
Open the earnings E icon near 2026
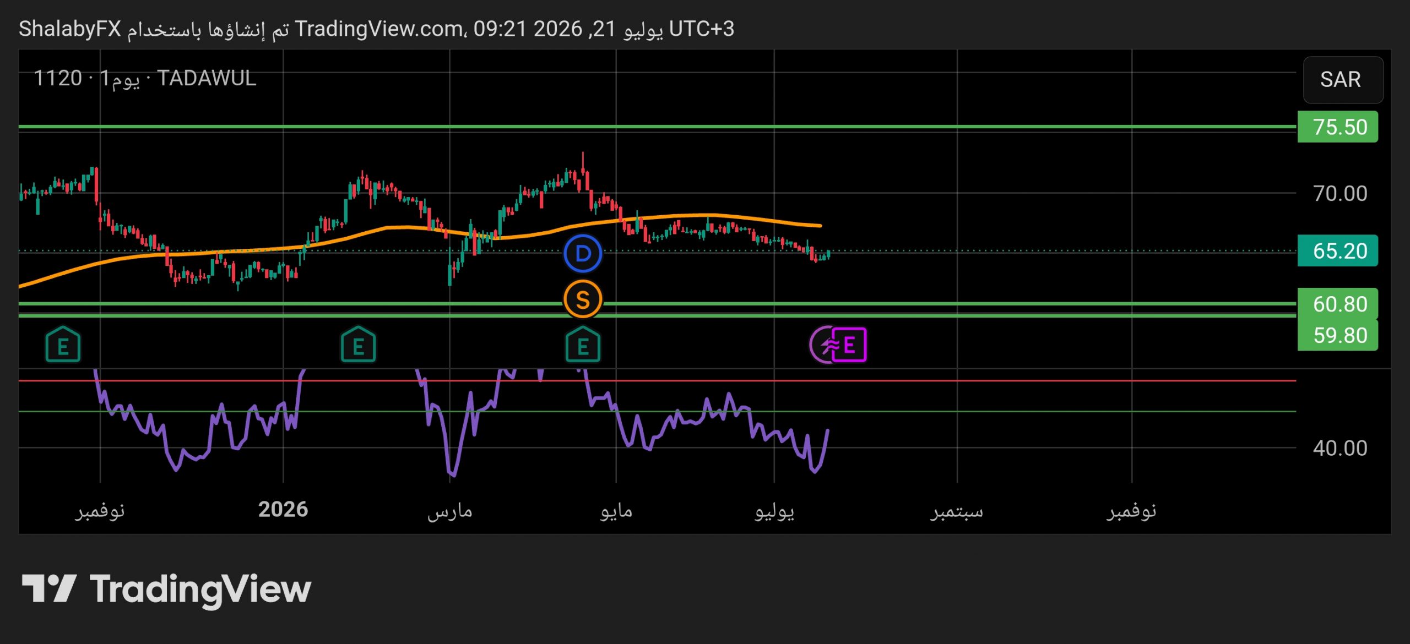pyautogui.click(x=358, y=345)
